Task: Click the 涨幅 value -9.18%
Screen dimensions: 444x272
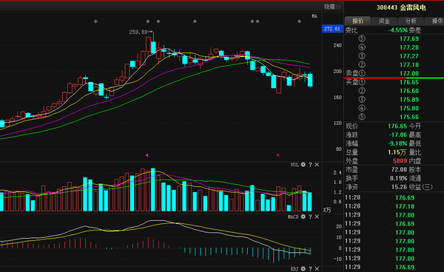Action: (x=397, y=143)
